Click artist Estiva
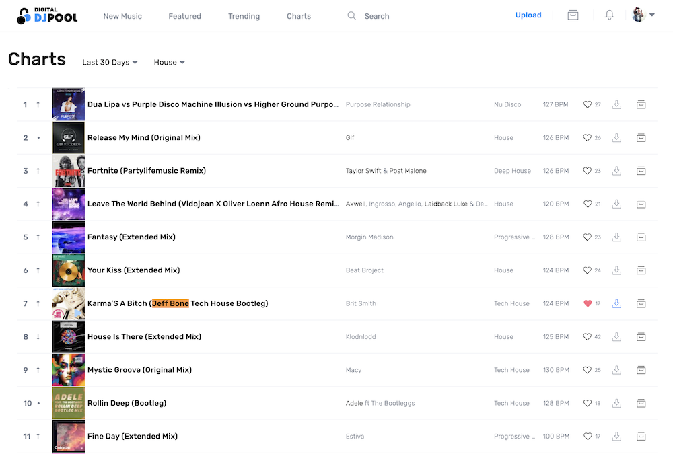Screen dimensions: 673x454 pyautogui.click(x=355, y=437)
